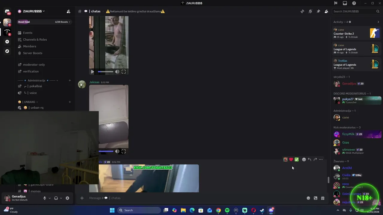This screenshot has height=215, width=383.
Task: Open the inbox icon in title bar
Action: (x=345, y=3)
